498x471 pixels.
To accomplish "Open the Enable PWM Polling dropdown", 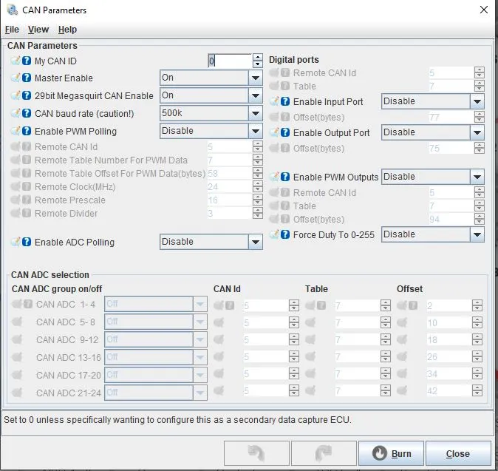I will pyautogui.click(x=211, y=131).
